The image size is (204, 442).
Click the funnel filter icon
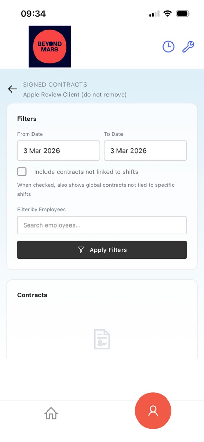click(x=81, y=250)
